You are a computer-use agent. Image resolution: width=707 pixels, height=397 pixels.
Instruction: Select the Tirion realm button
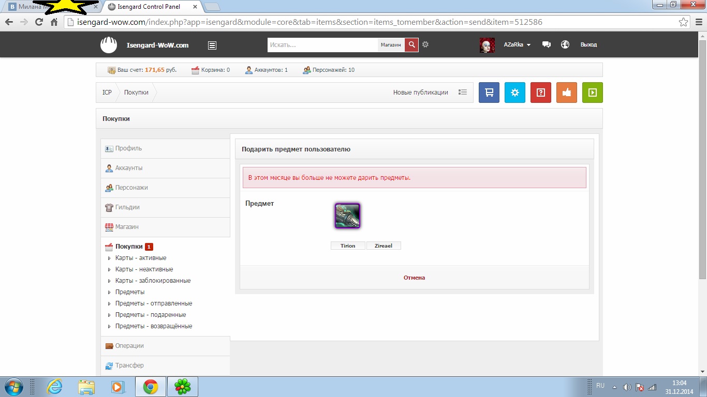point(348,246)
